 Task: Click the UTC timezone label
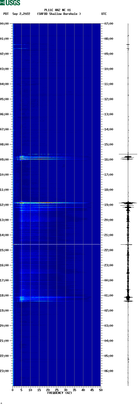pos(104,14)
